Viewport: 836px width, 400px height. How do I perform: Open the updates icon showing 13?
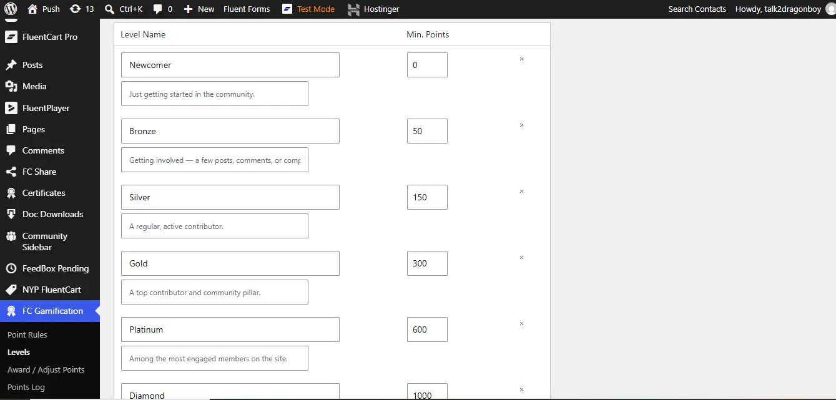click(76, 9)
